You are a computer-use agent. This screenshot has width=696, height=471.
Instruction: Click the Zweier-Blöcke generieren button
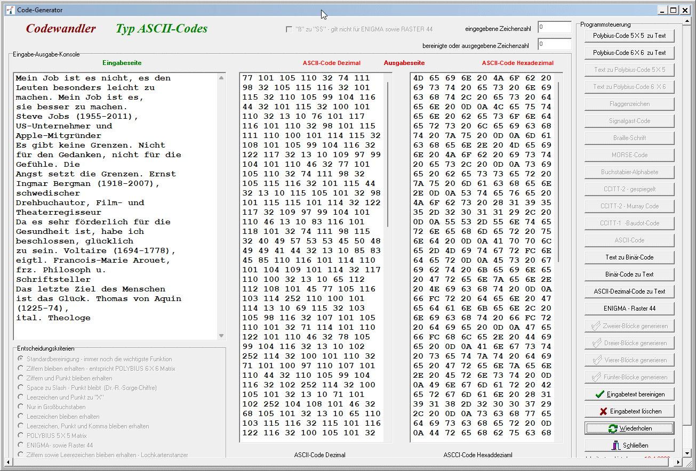tap(629, 326)
